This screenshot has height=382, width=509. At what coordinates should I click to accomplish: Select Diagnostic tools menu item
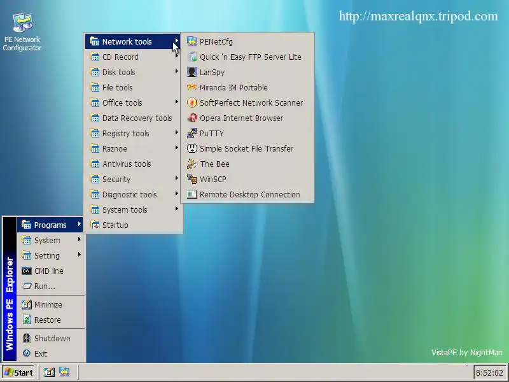(x=133, y=194)
